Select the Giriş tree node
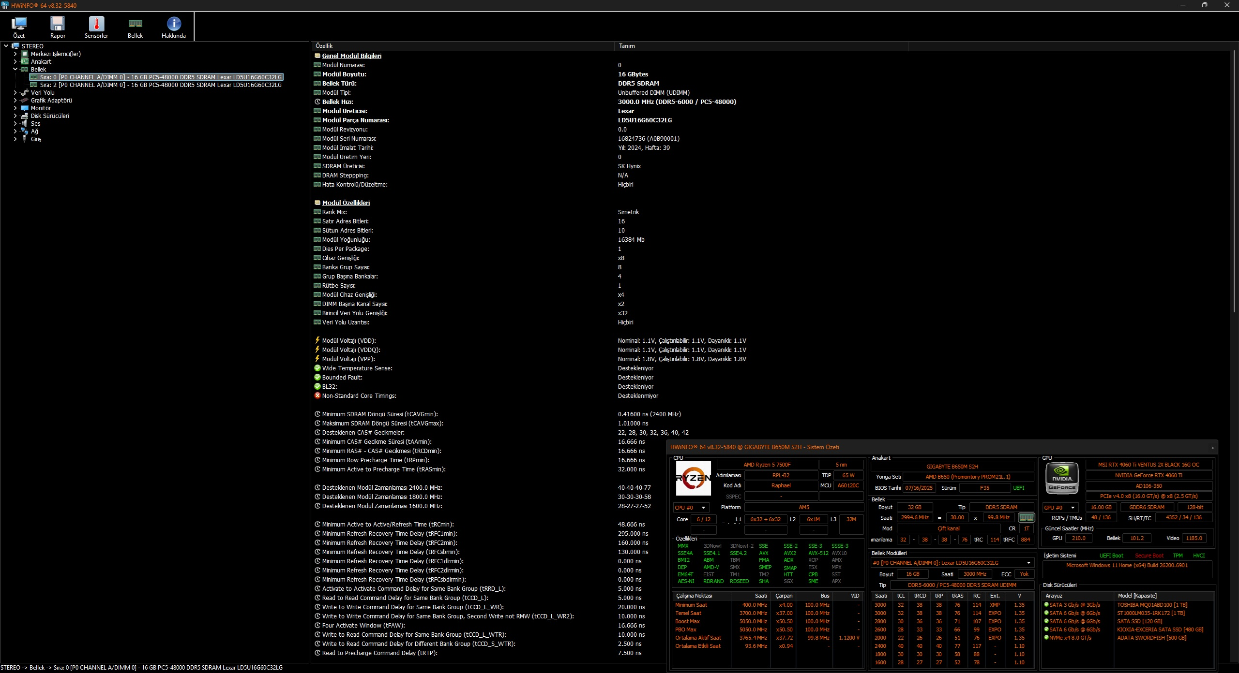1239x673 pixels. pyautogui.click(x=36, y=139)
